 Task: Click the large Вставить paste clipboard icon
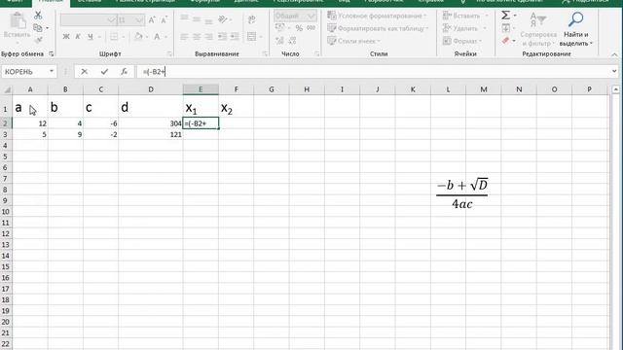(x=18, y=20)
